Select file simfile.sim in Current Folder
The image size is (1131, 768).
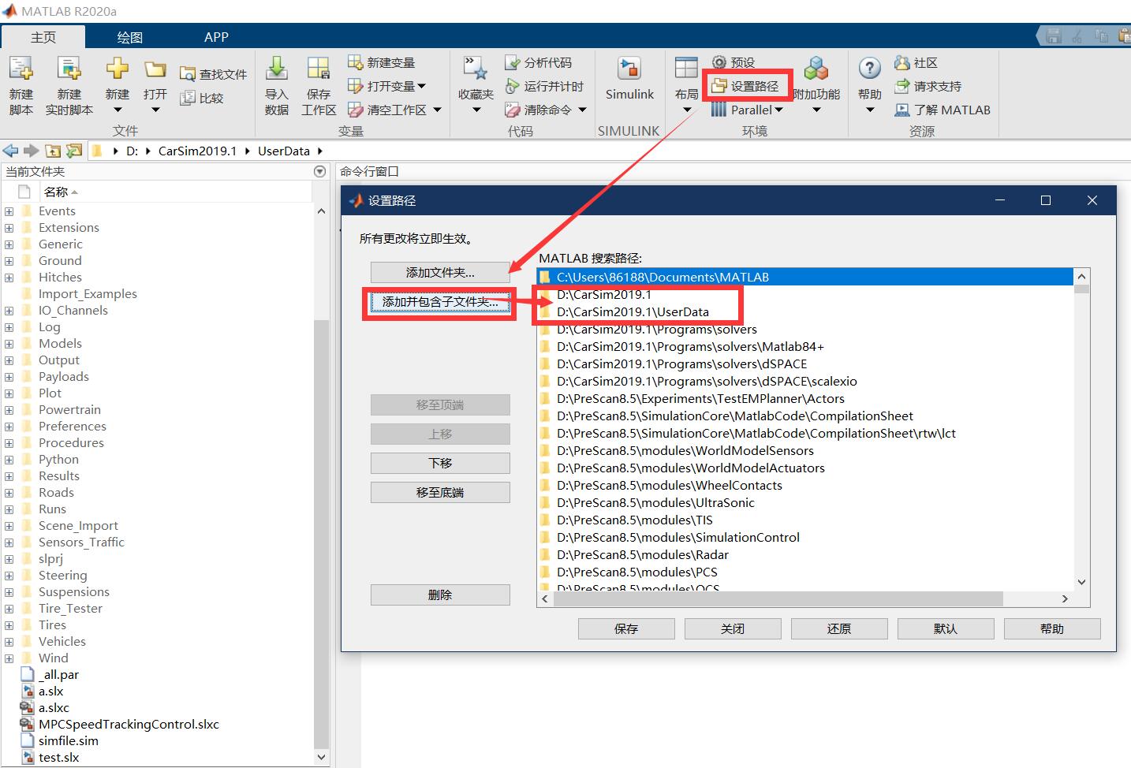69,740
